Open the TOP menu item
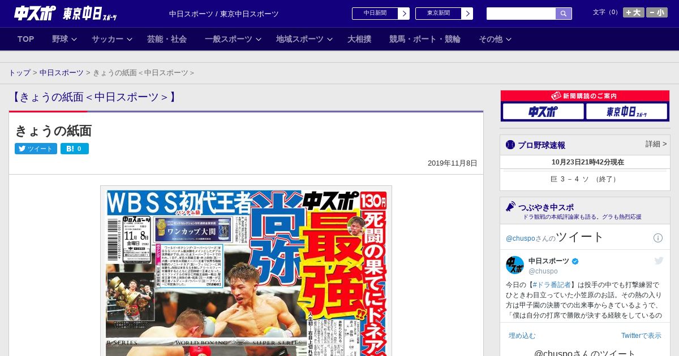 26,39
